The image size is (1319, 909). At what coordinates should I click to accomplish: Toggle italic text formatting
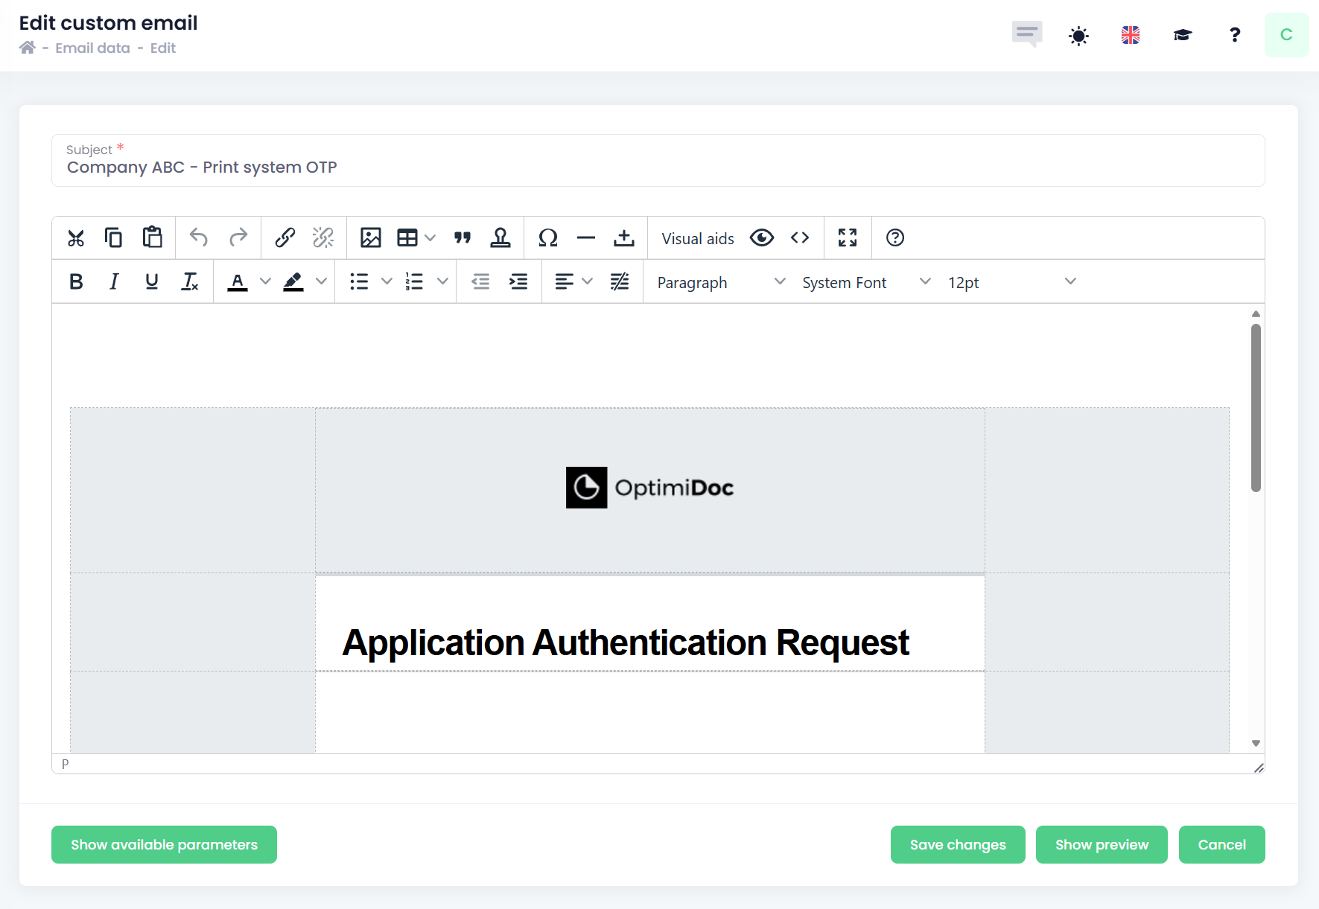(x=114, y=281)
